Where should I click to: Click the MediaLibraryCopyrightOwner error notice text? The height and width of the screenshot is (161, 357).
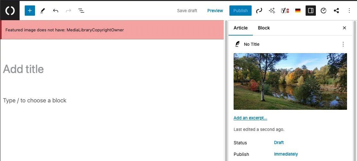(x=65, y=30)
